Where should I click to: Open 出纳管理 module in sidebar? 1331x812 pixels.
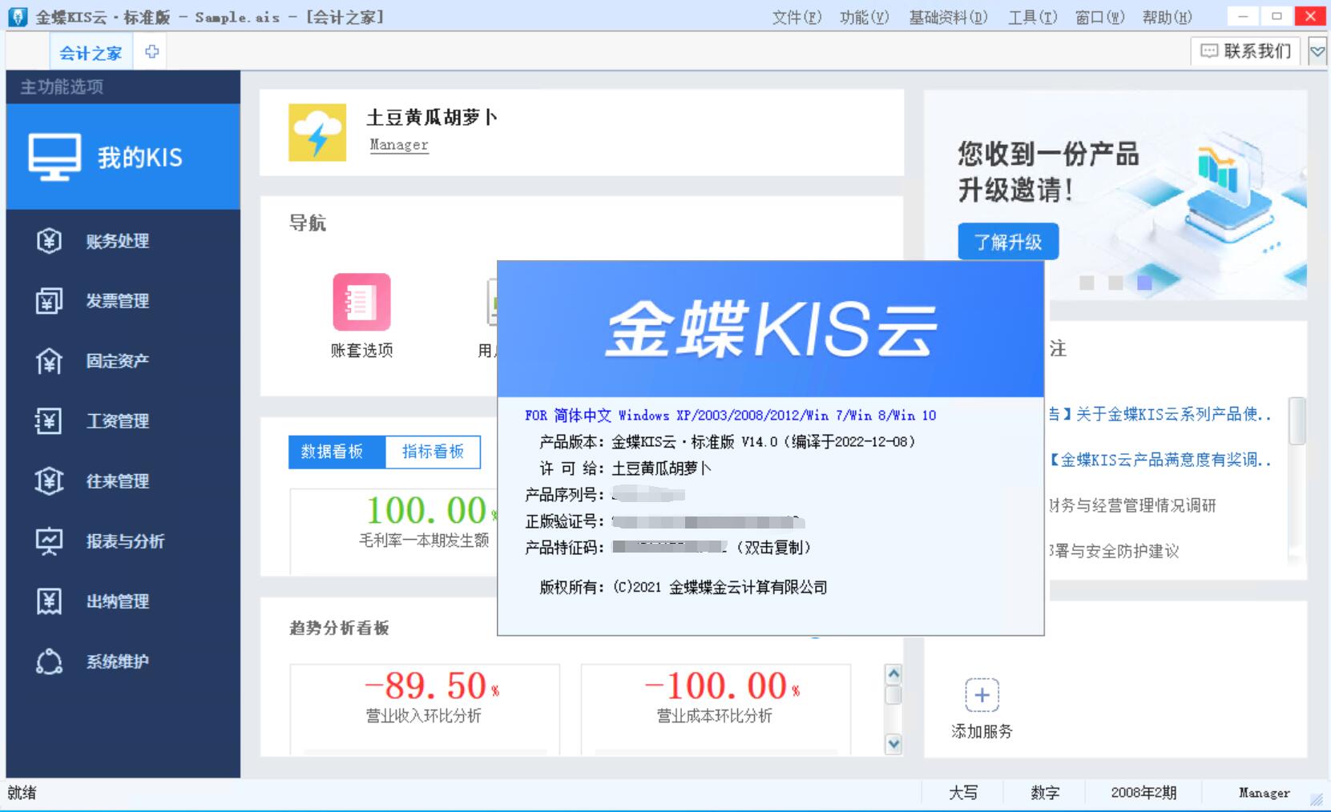(123, 601)
